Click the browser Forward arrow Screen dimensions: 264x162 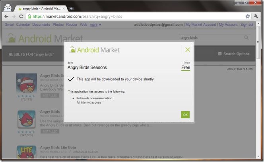pos(14,16)
